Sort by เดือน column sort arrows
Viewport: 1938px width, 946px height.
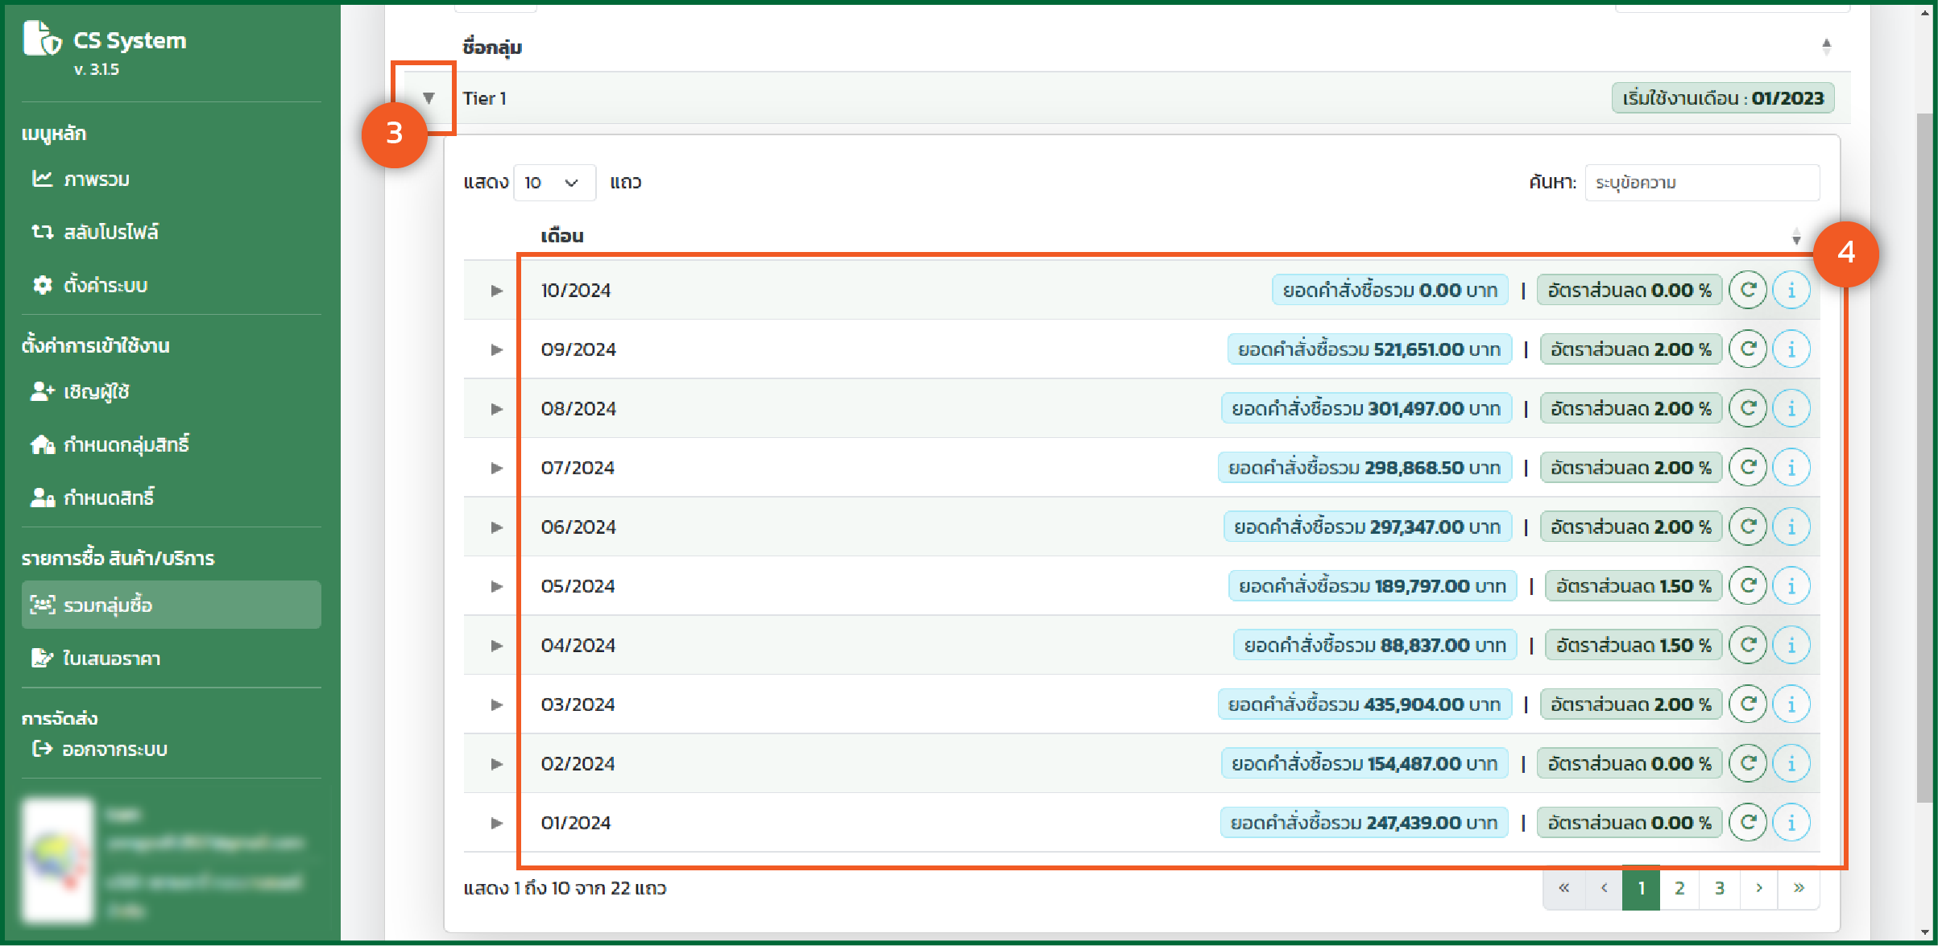tap(1795, 237)
